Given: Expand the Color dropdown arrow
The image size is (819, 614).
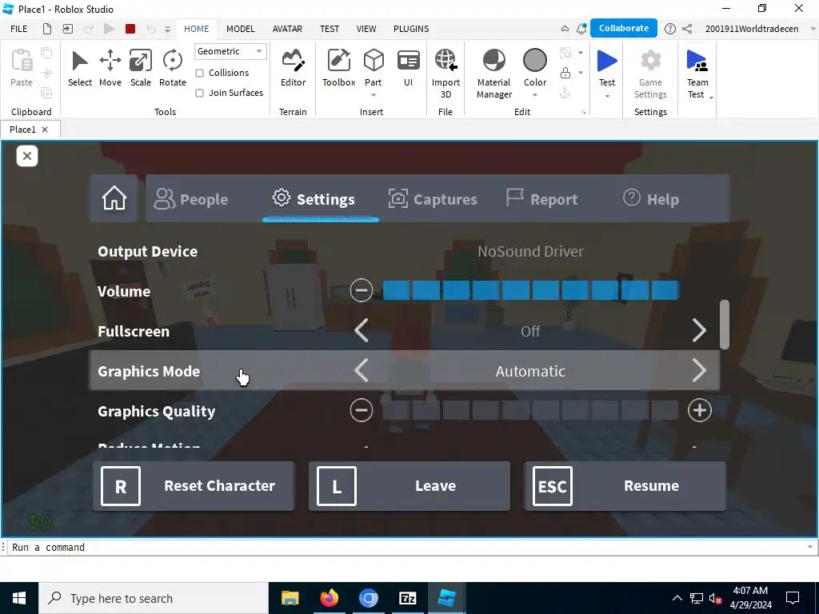Looking at the screenshot, I should 535,95.
